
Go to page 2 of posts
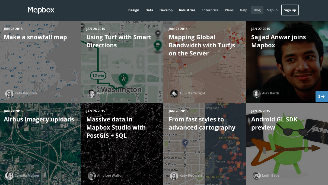click(x=322, y=97)
